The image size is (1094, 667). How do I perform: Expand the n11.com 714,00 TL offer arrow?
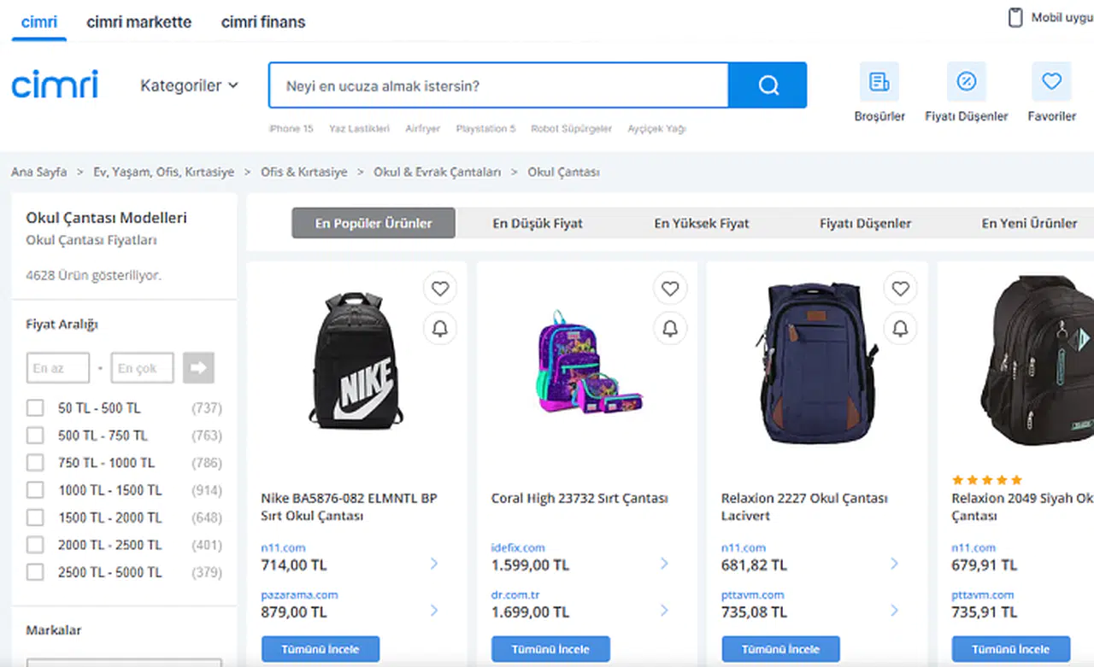tap(434, 564)
